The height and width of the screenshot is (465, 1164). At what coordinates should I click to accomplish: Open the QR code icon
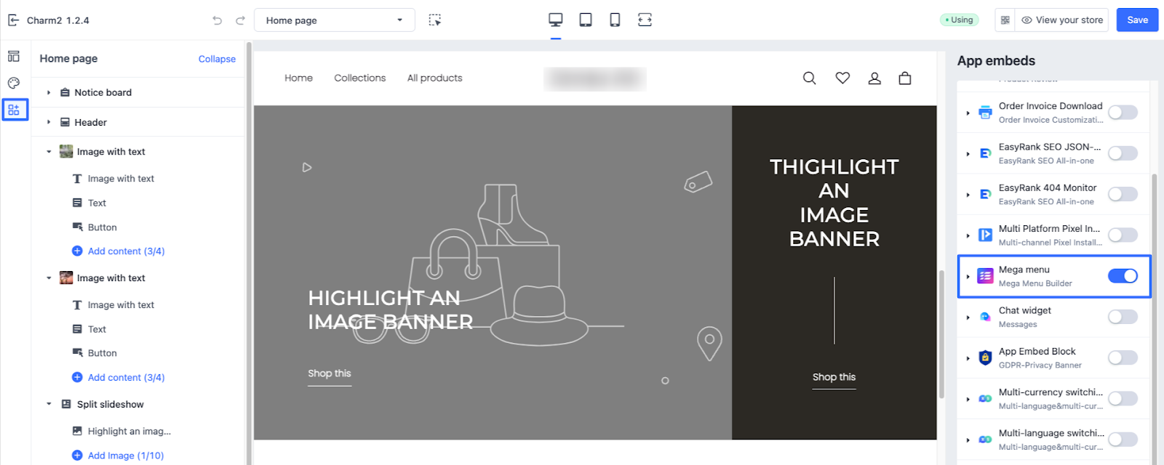coord(1005,20)
